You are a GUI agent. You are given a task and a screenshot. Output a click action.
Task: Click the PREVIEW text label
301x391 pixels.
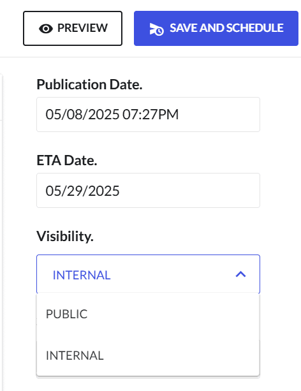(82, 28)
